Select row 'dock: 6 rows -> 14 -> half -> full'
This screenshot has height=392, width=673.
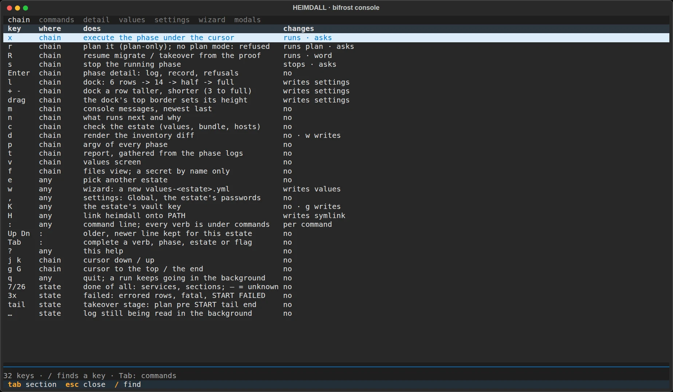(336, 82)
